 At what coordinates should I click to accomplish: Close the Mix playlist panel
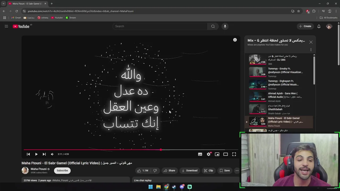pyautogui.click(x=311, y=42)
